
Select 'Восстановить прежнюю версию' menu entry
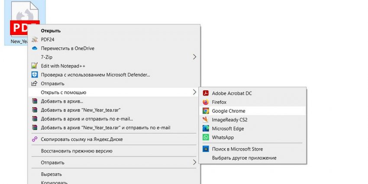77,151
